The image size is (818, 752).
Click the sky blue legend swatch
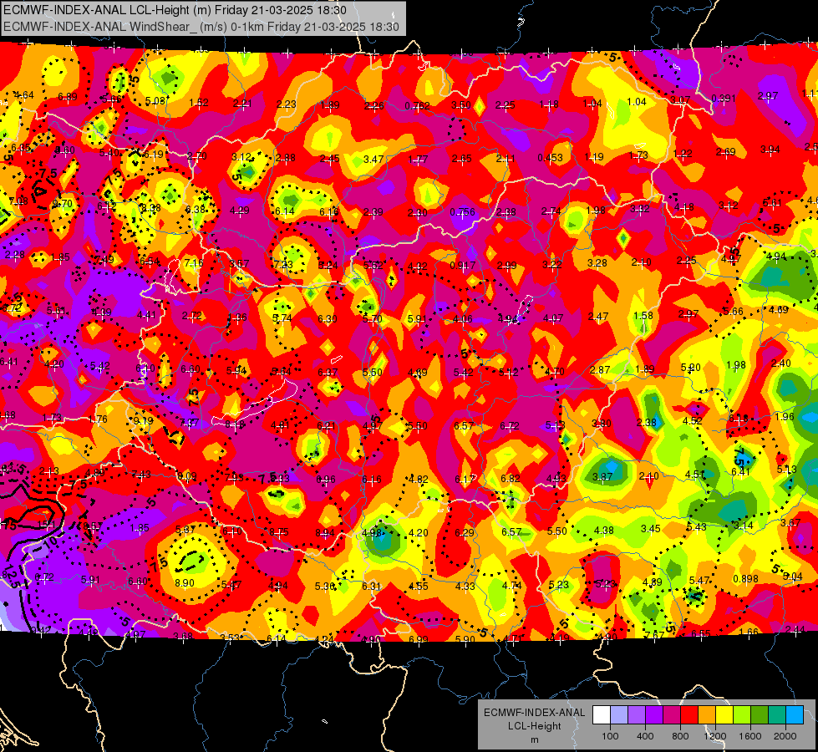[x=795, y=715]
